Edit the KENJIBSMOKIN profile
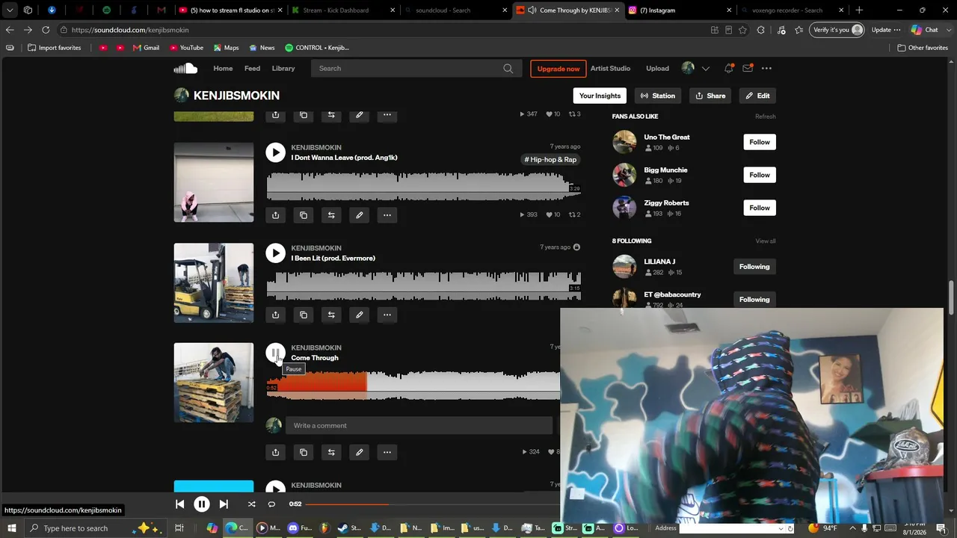957x538 pixels. click(x=757, y=96)
